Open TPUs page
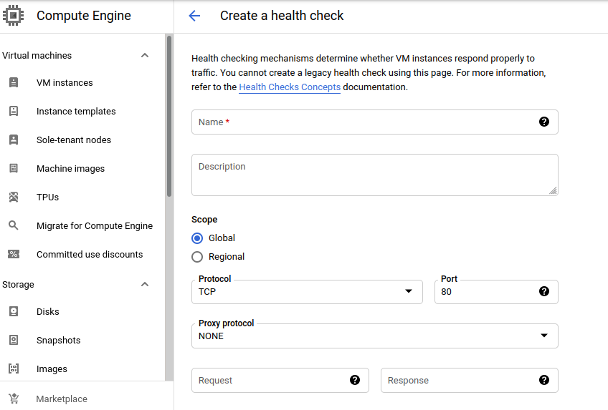Image resolution: width=608 pixels, height=410 pixels. point(48,197)
